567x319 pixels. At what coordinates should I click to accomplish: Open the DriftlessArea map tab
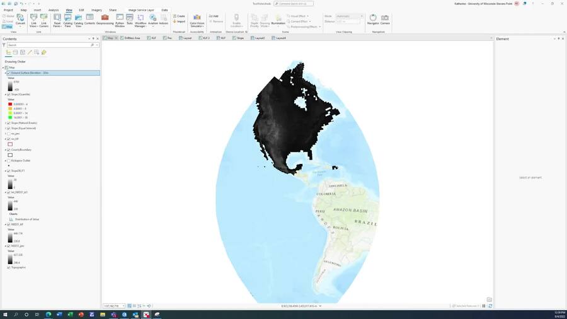(x=132, y=38)
